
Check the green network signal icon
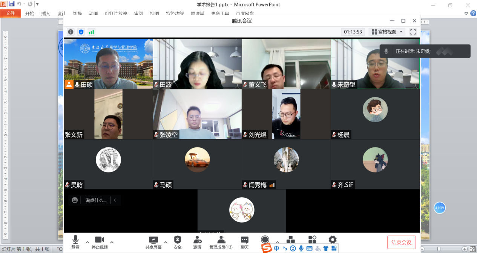coord(91,32)
